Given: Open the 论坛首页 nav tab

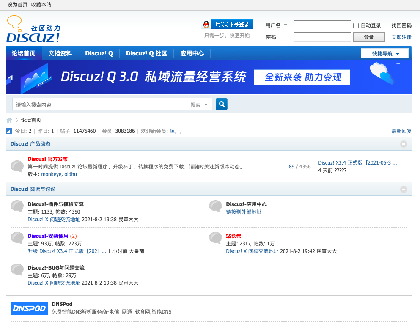Looking at the screenshot, I should click(x=24, y=53).
